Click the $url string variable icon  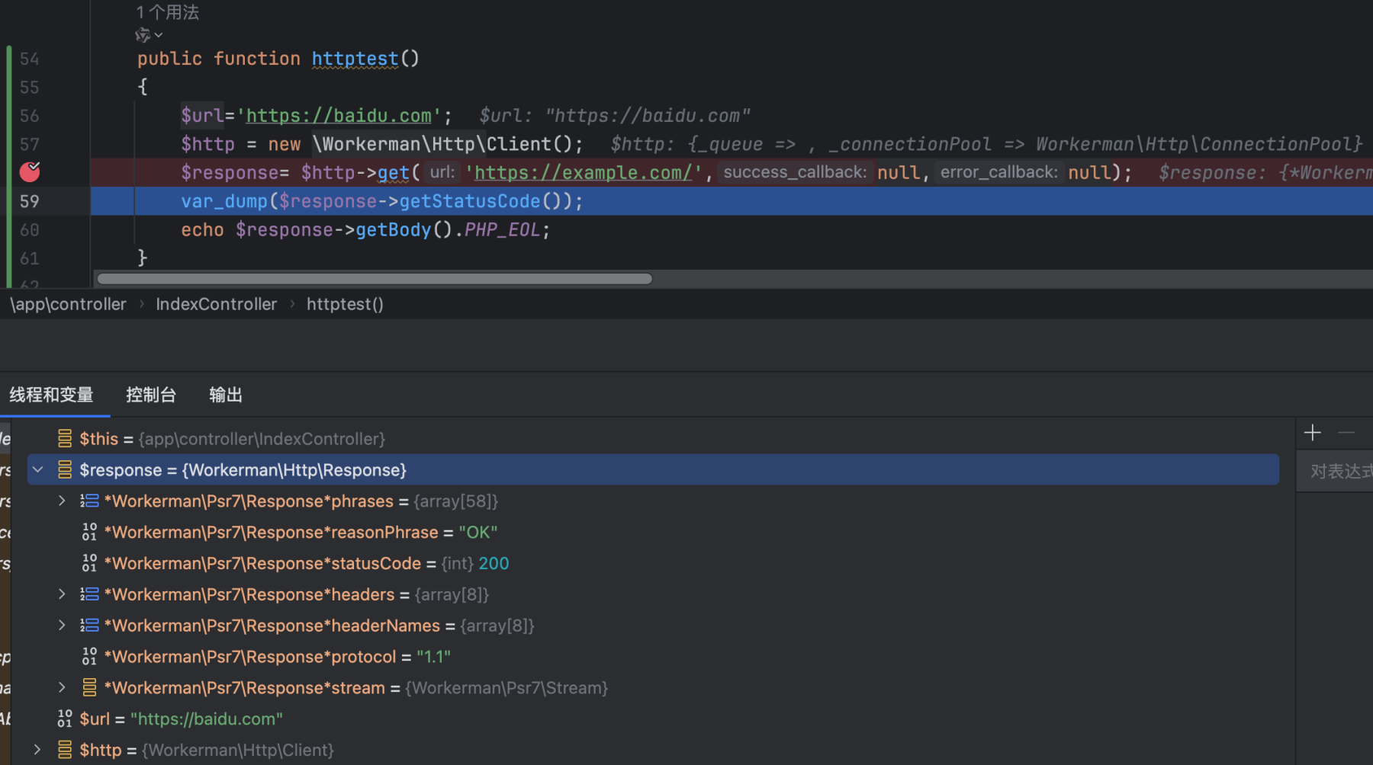coord(65,719)
